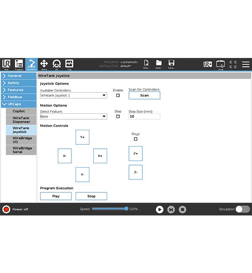Click the UR+ icon
The image size is (252, 273).
tap(208, 64)
